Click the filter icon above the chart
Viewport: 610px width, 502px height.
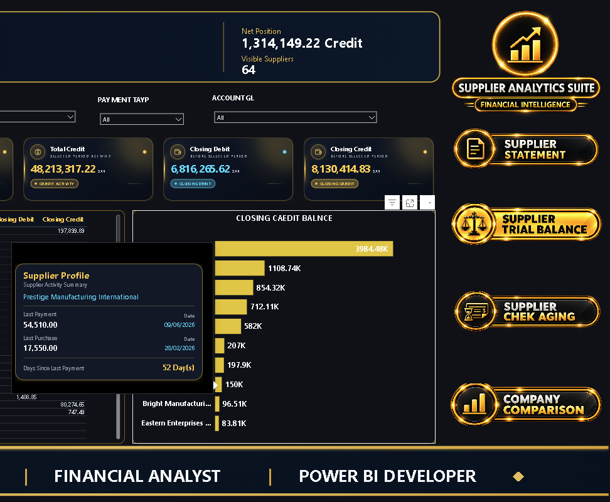[392, 203]
